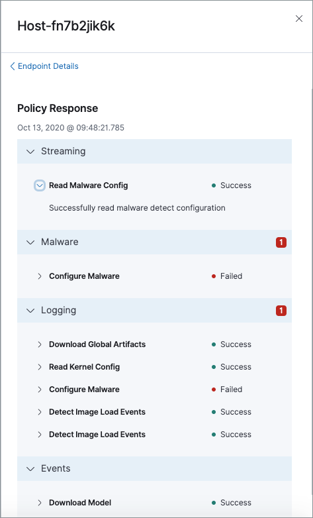The height and width of the screenshot is (518, 313).
Task: Expand the Read Kernel Config row
Action: point(40,367)
